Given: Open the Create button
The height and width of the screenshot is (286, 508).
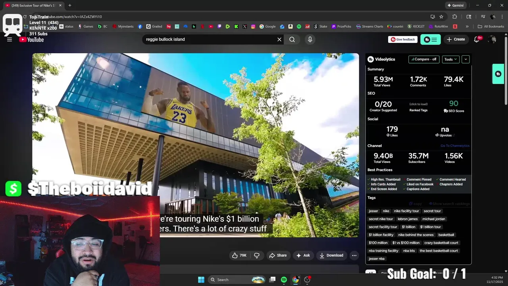Looking at the screenshot, I should coord(456,39).
